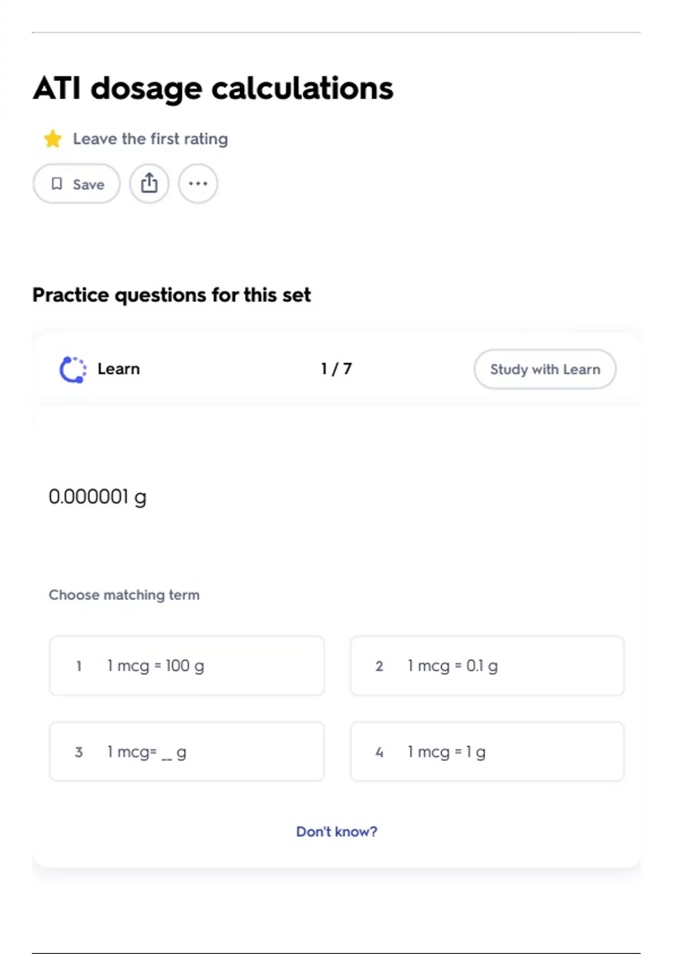The width and height of the screenshot is (673, 954).
Task: Select answer option '1 mcg = 1 g'
Action: (x=487, y=751)
